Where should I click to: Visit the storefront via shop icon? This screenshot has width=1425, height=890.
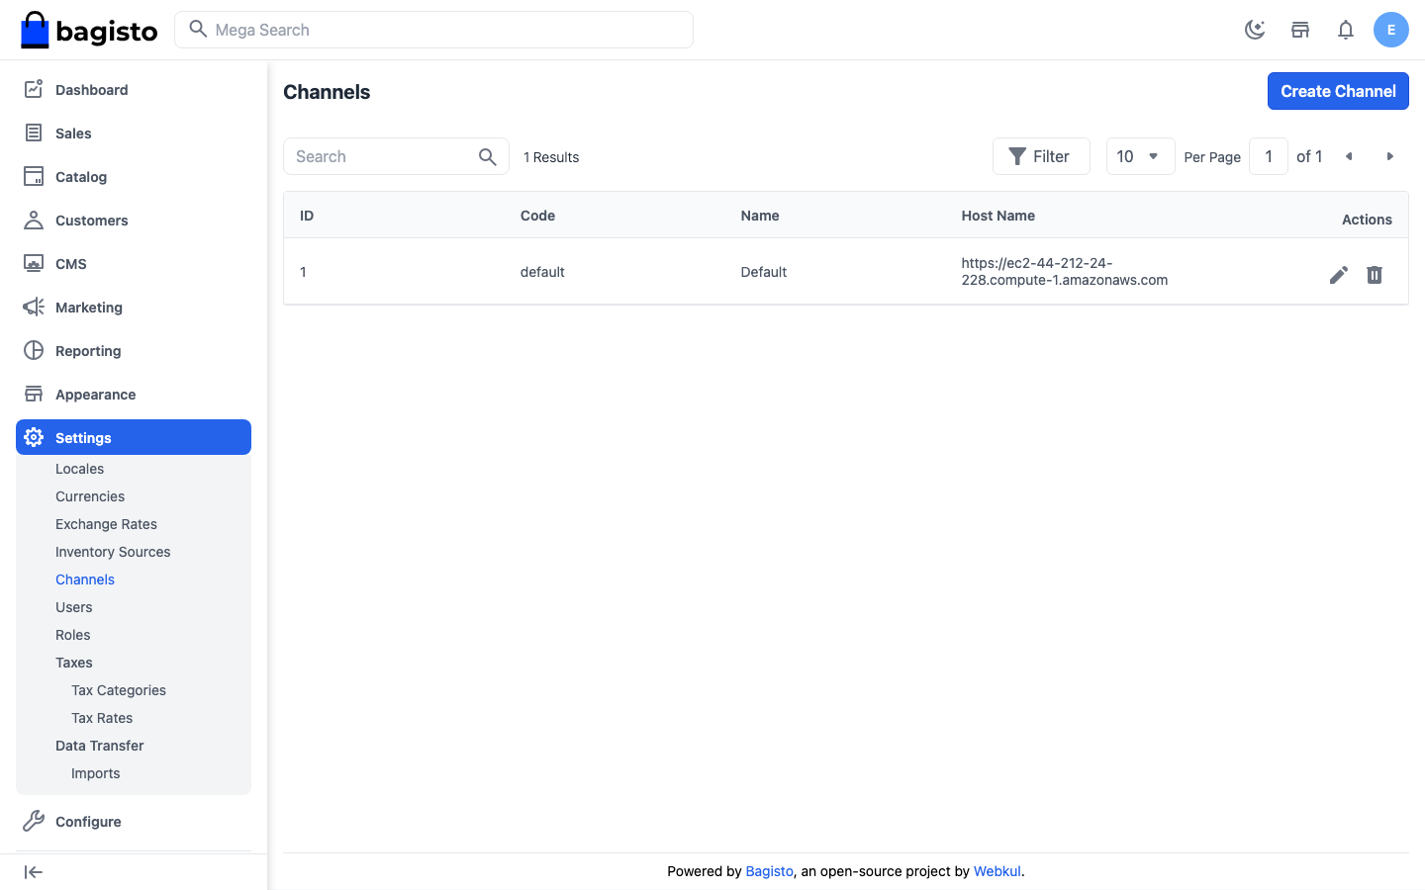point(1300,30)
